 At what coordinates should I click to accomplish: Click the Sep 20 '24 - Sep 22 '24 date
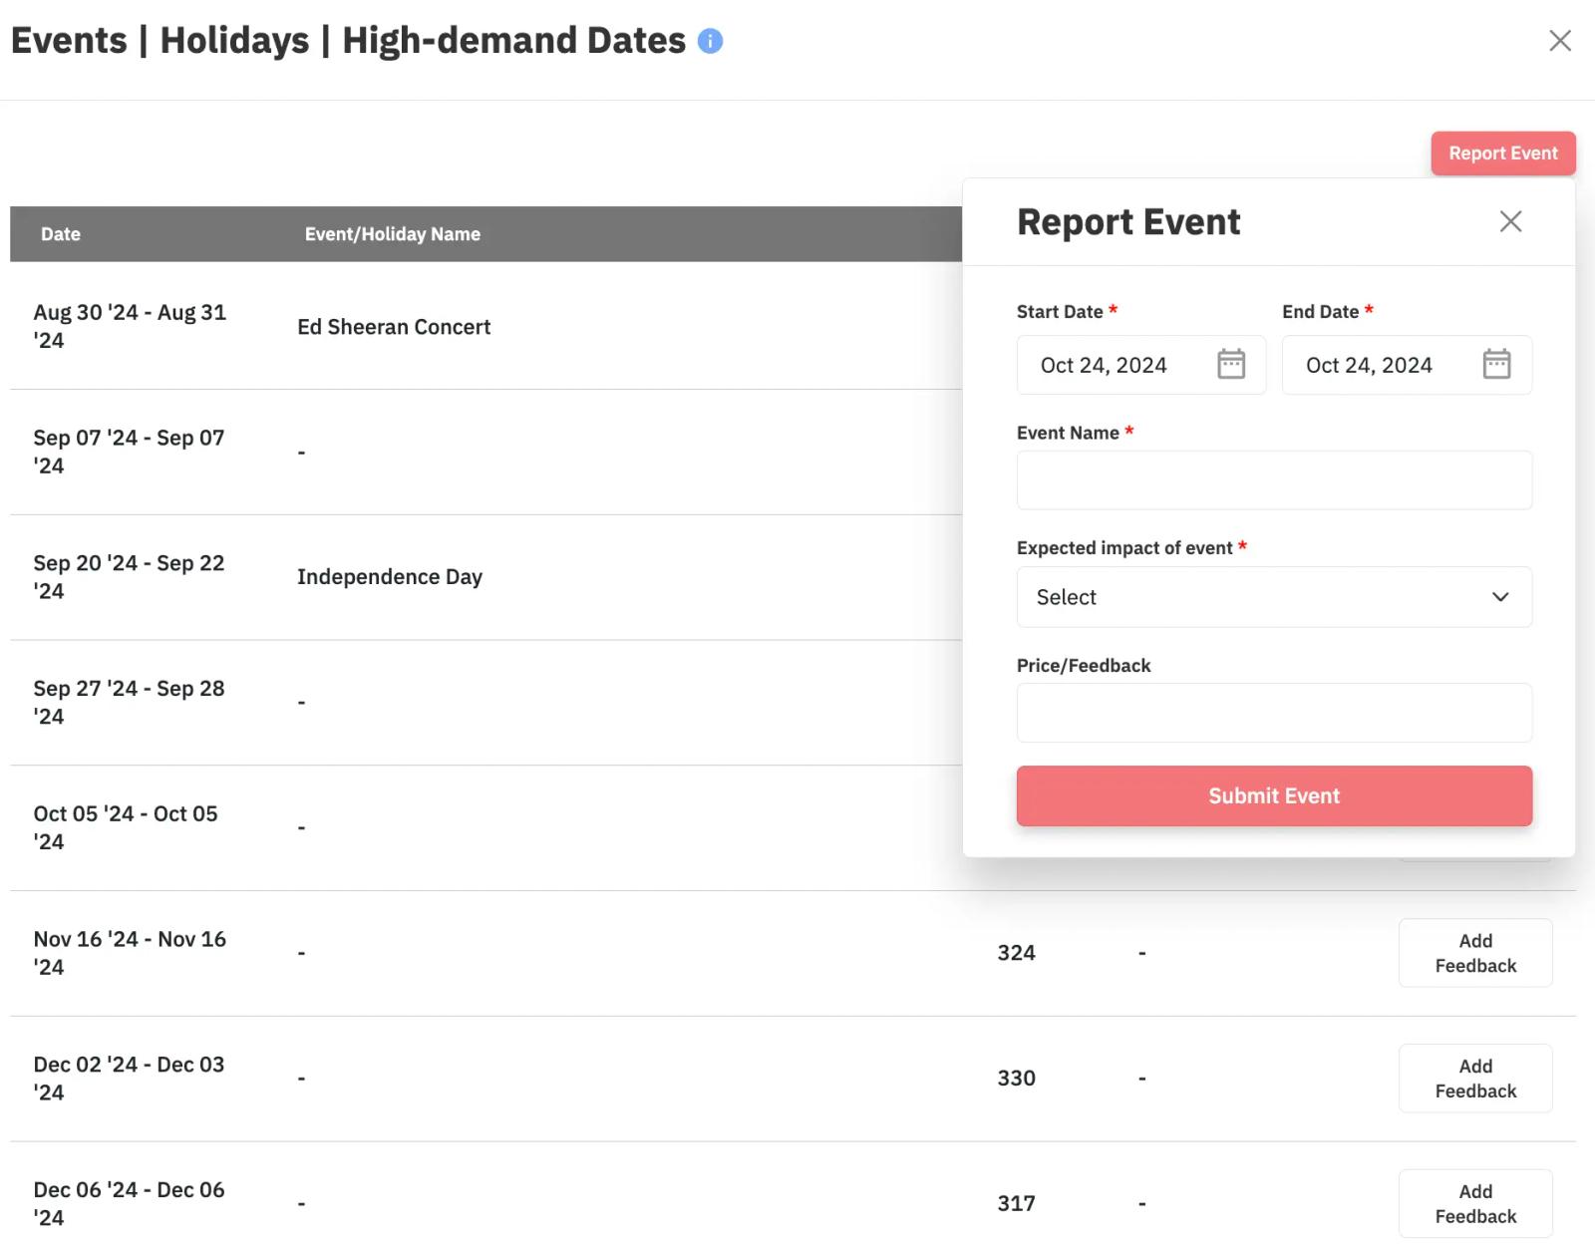[x=130, y=577]
